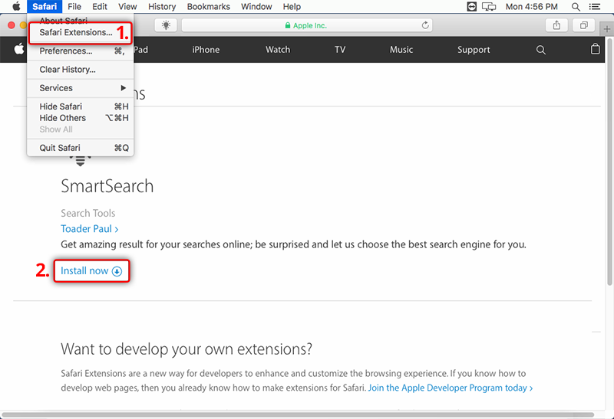
Task: Choose Quit Safari menu item
Action: [x=80, y=148]
